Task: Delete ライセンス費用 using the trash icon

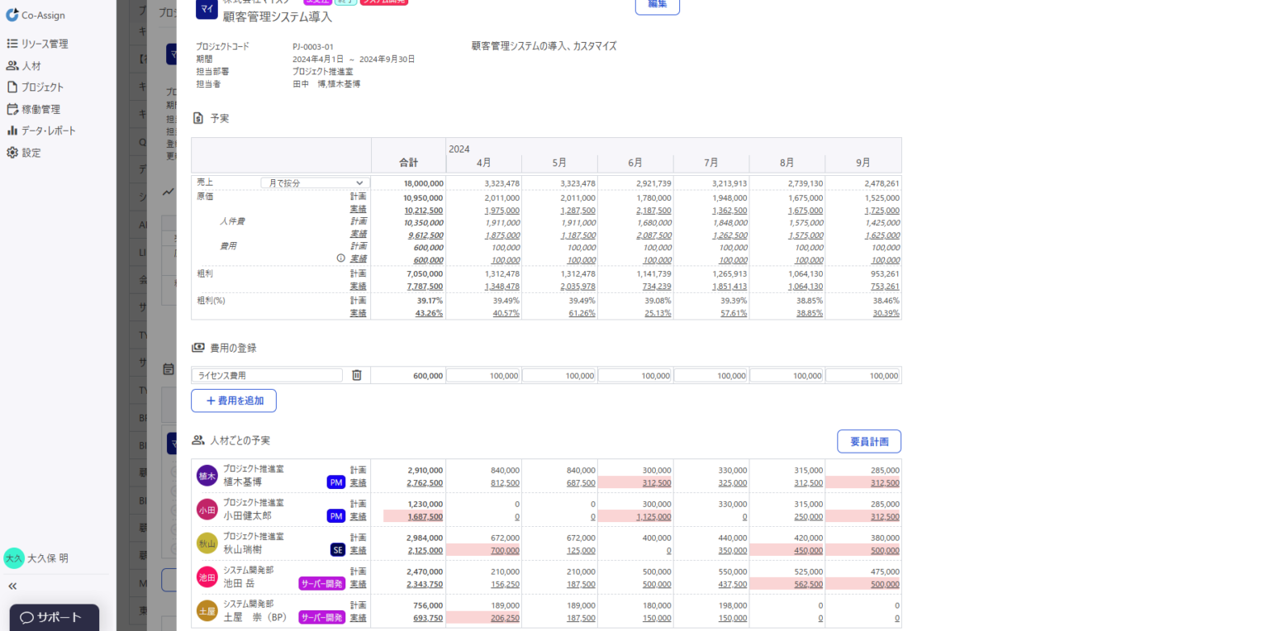Action: pyautogui.click(x=357, y=375)
